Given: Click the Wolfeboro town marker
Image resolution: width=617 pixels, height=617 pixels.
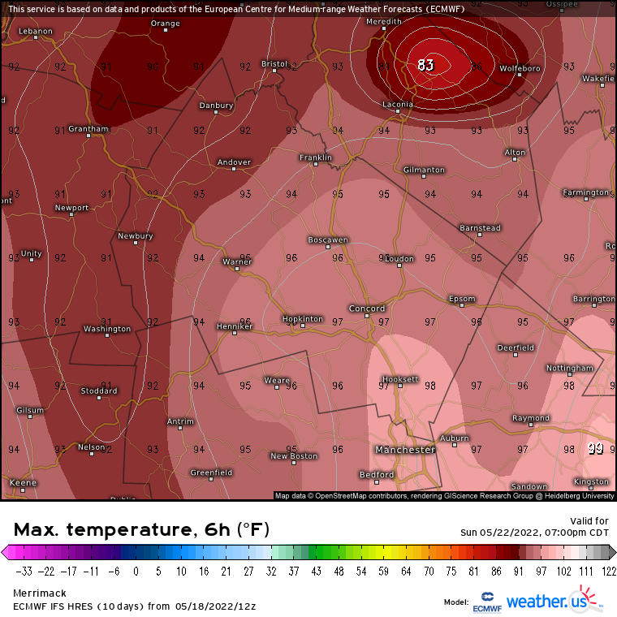Looking at the screenshot, I should tap(520, 75).
